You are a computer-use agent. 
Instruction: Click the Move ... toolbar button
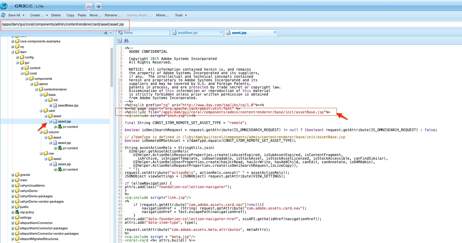95,15
